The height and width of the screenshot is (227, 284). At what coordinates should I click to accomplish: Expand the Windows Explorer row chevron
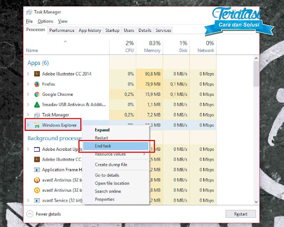click(x=28, y=125)
